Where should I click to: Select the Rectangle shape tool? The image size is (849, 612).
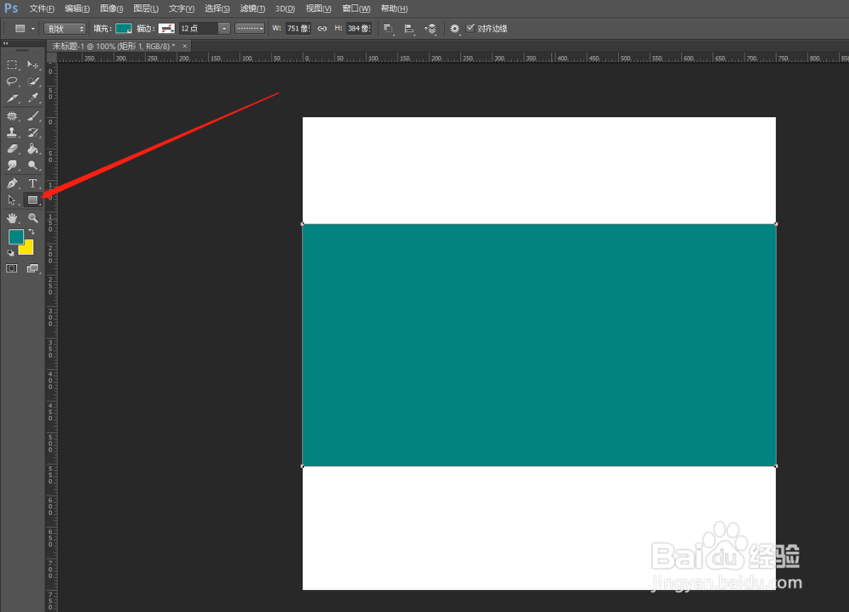33,200
